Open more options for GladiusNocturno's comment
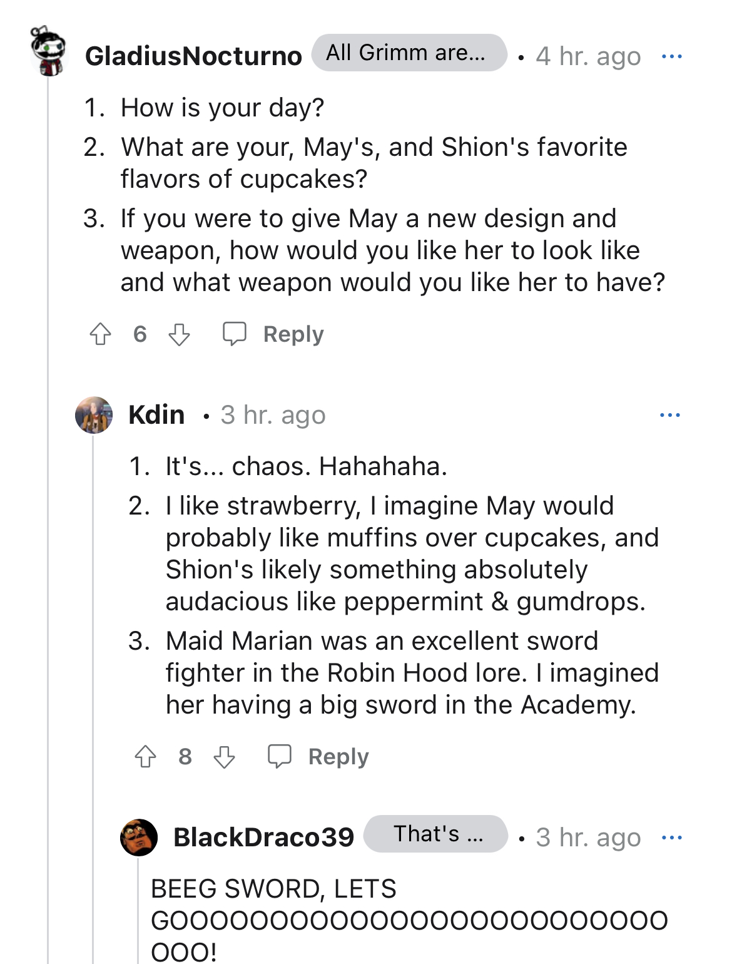The width and height of the screenshot is (732, 964). [x=672, y=56]
